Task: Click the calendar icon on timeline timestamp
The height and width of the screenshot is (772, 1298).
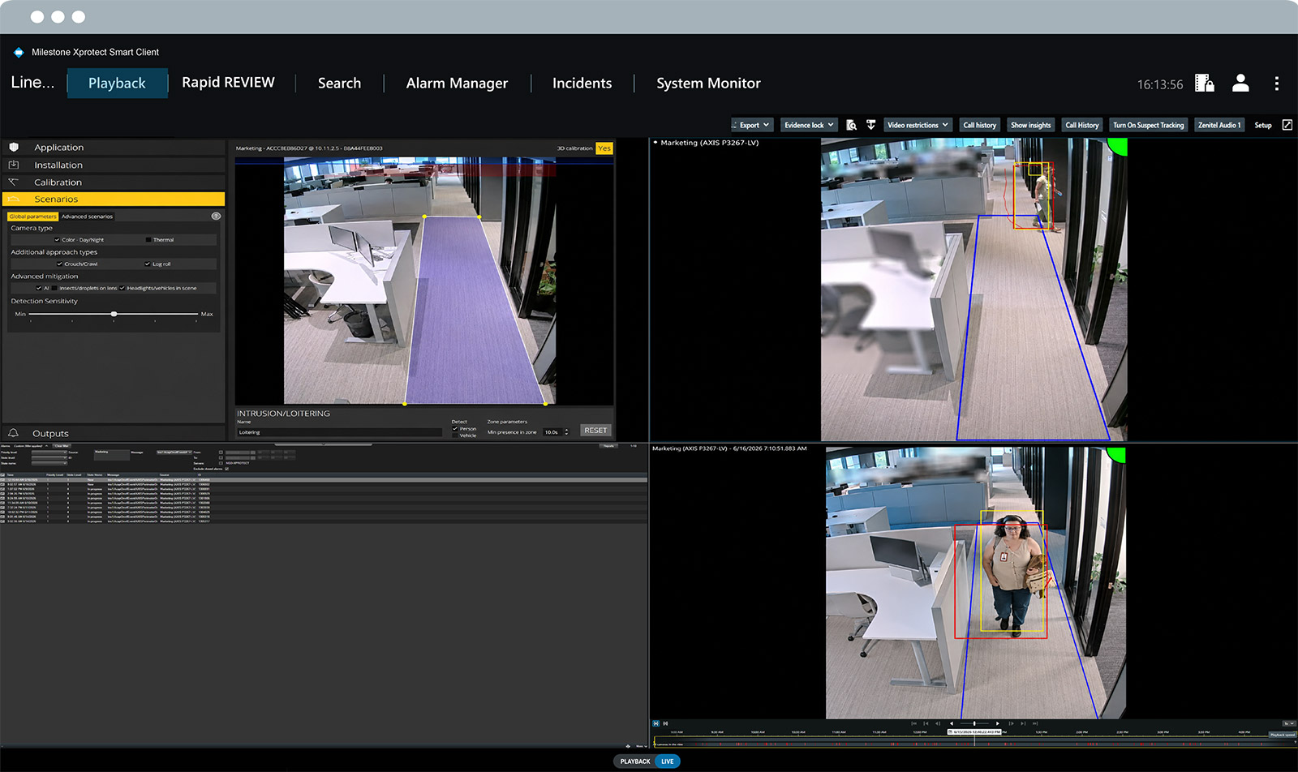Action: [950, 732]
